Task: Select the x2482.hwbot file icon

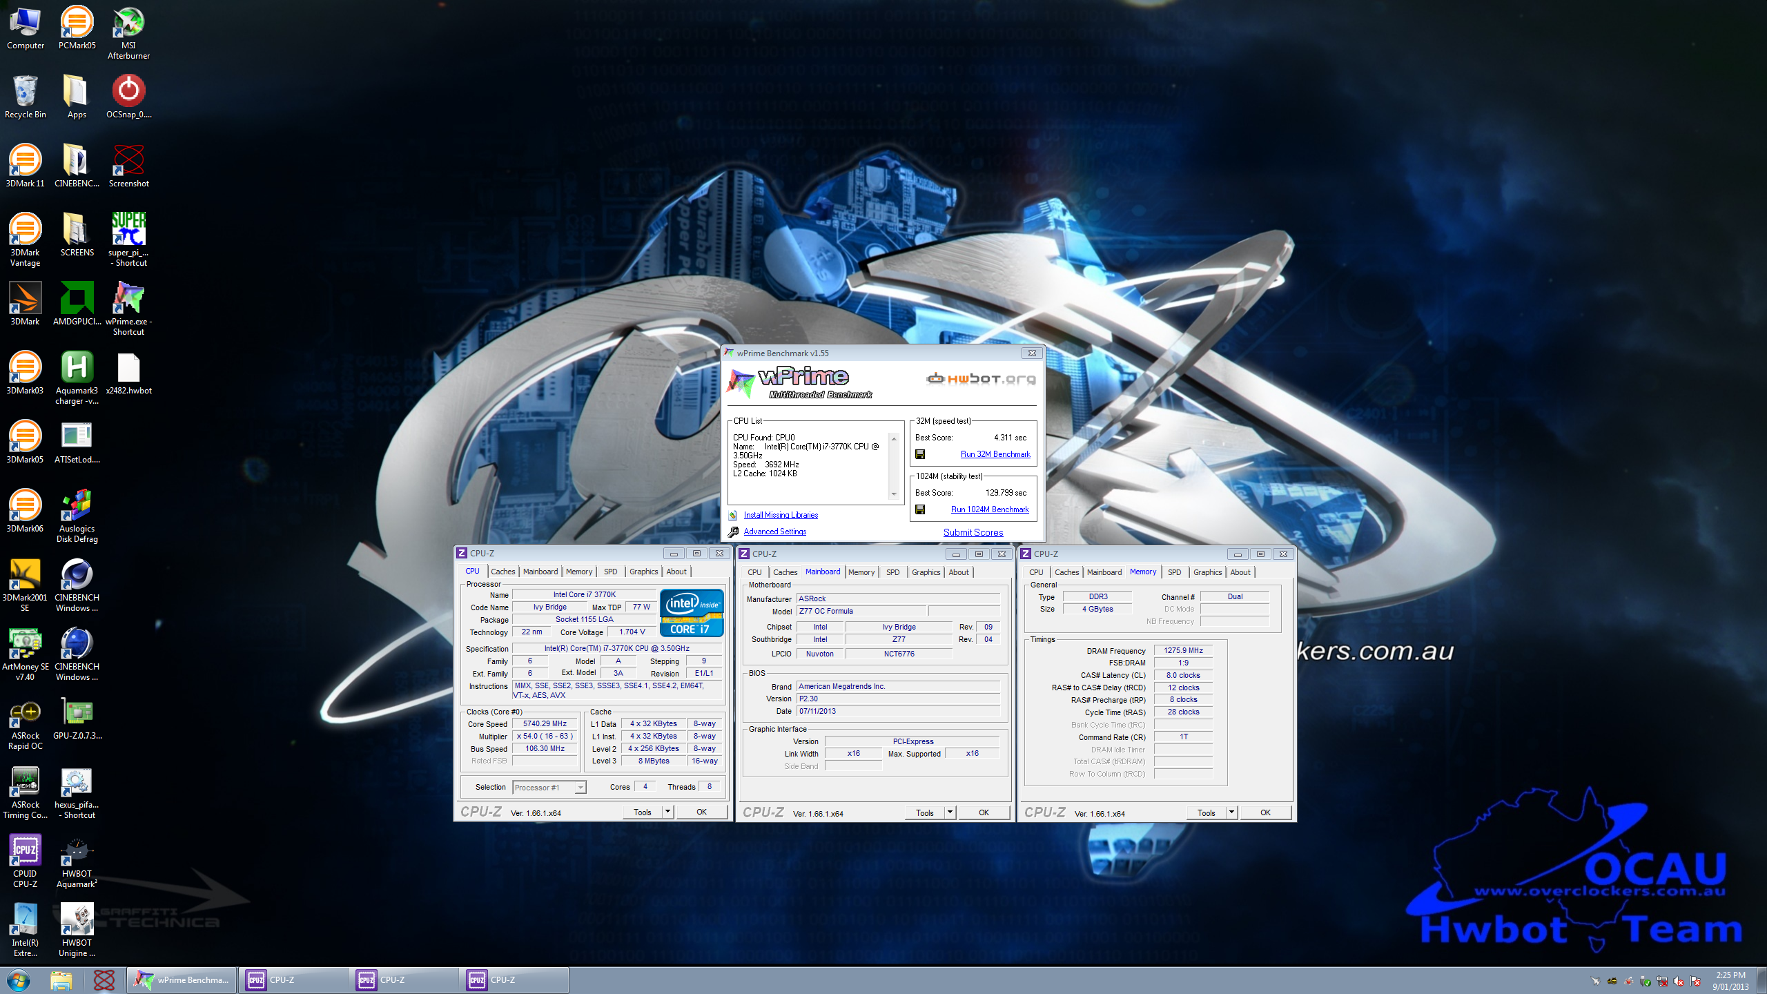Action: click(x=128, y=373)
